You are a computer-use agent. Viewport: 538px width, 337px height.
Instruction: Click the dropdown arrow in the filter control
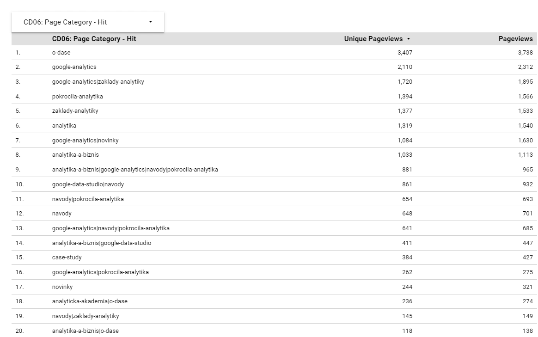[x=150, y=22]
